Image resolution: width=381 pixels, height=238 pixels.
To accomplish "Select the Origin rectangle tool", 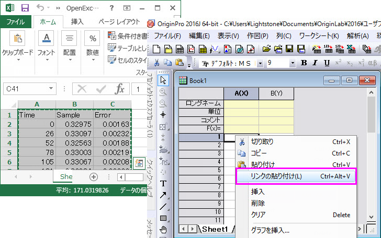I will pyautogui.click(x=163, y=218).
